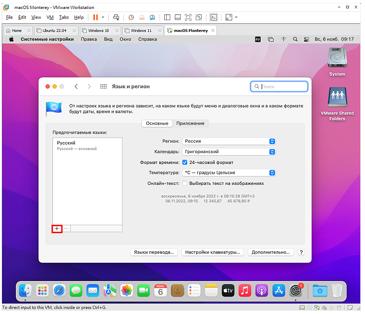Open the Правка menu

pyautogui.click(x=89, y=39)
